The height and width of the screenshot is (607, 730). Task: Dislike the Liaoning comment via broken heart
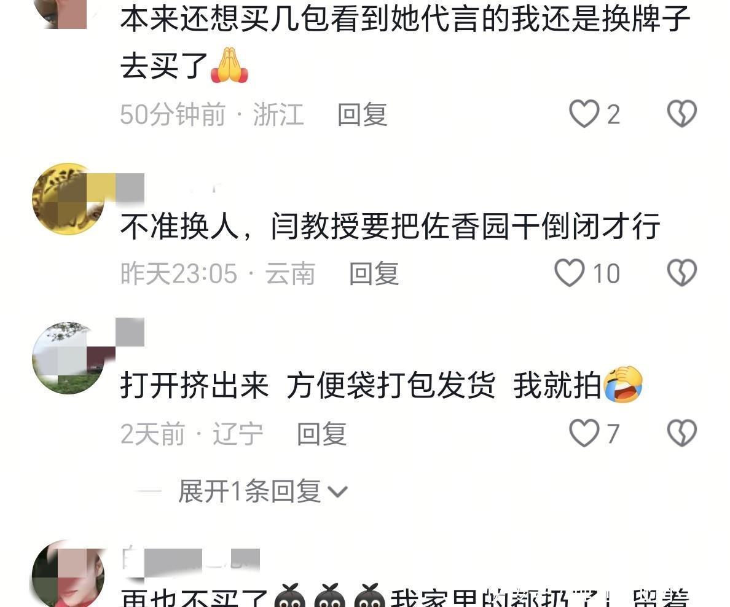pyautogui.click(x=681, y=433)
